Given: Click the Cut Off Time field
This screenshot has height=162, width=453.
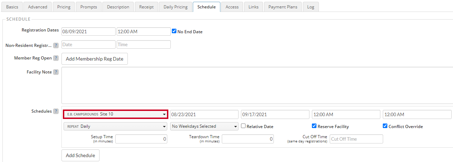Looking at the screenshot, I should [x=356, y=139].
